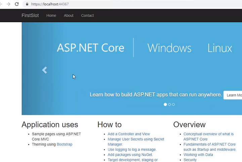This screenshot has width=242, height=162.
Task: Click the Linux banner text
Action: [219, 48]
